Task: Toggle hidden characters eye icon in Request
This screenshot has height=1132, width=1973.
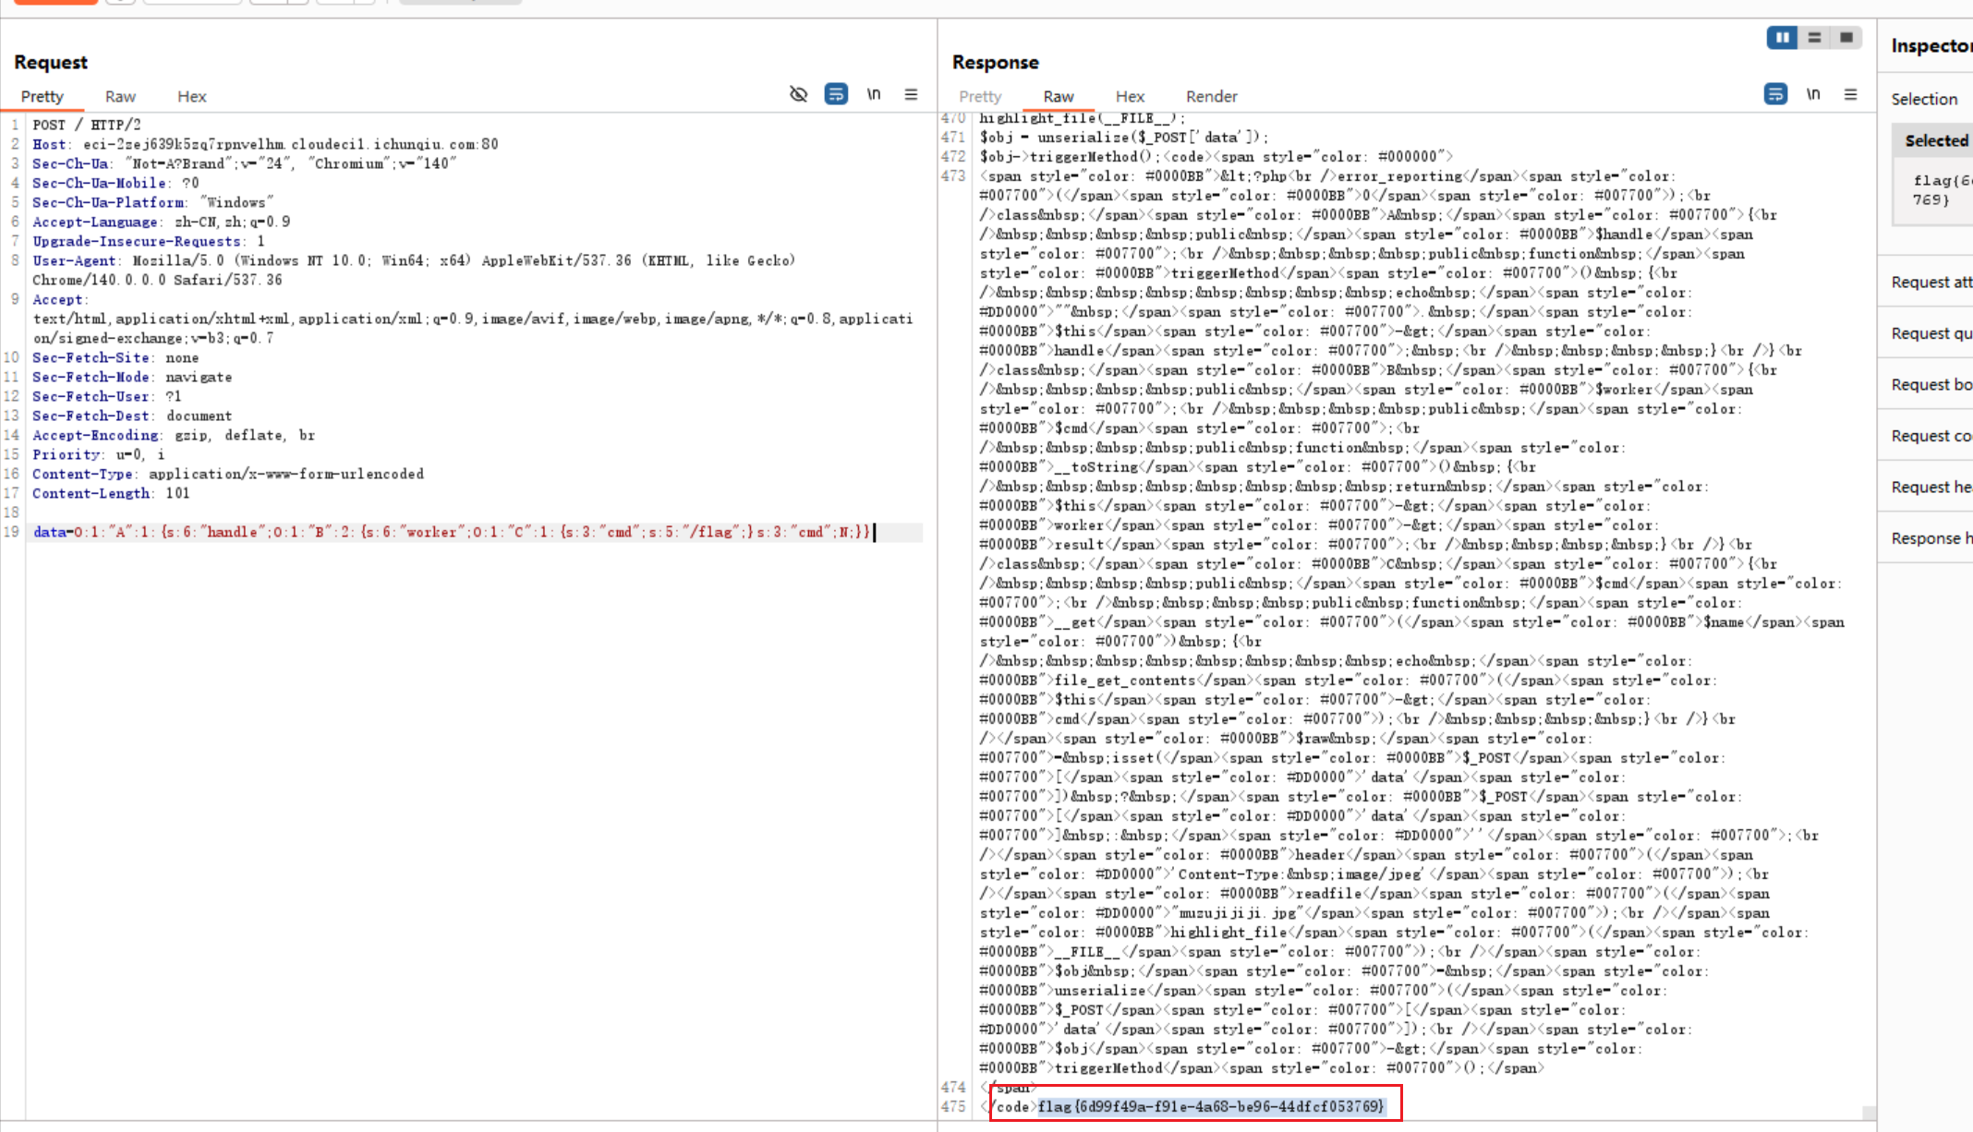Action: pos(798,94)
